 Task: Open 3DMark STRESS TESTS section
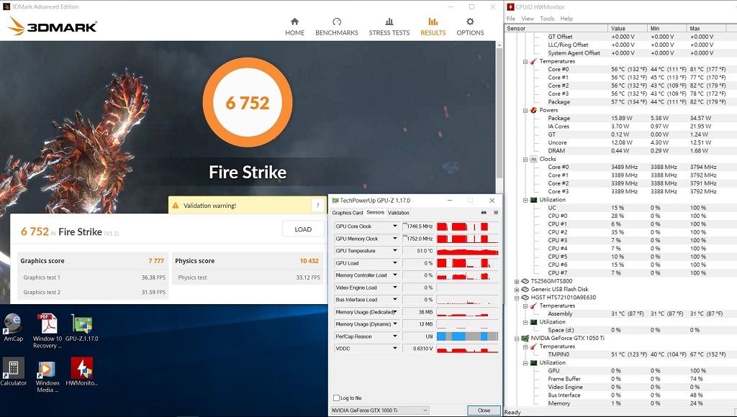click(x=389, y=27)
